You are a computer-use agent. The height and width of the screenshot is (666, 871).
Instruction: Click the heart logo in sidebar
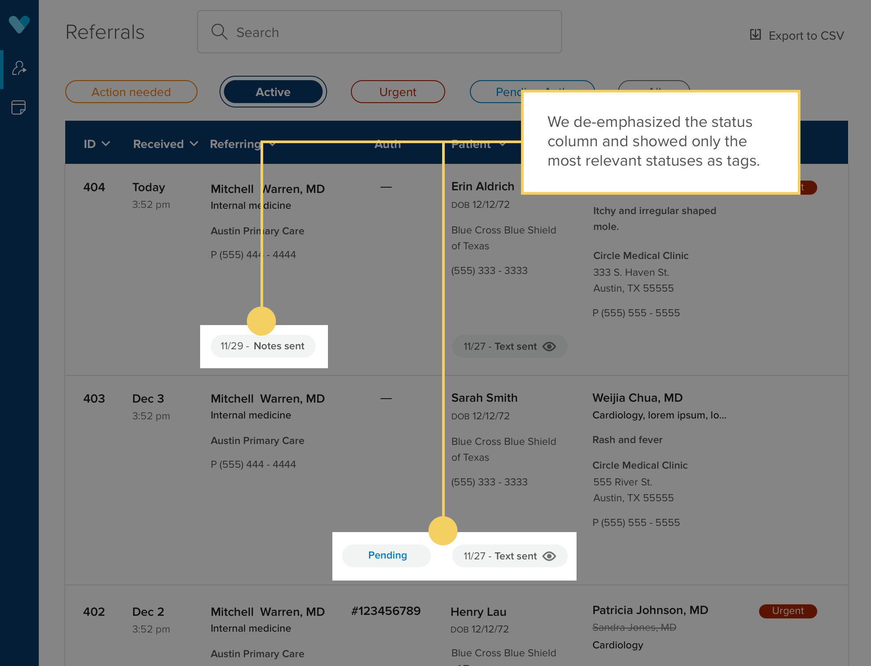19,24
